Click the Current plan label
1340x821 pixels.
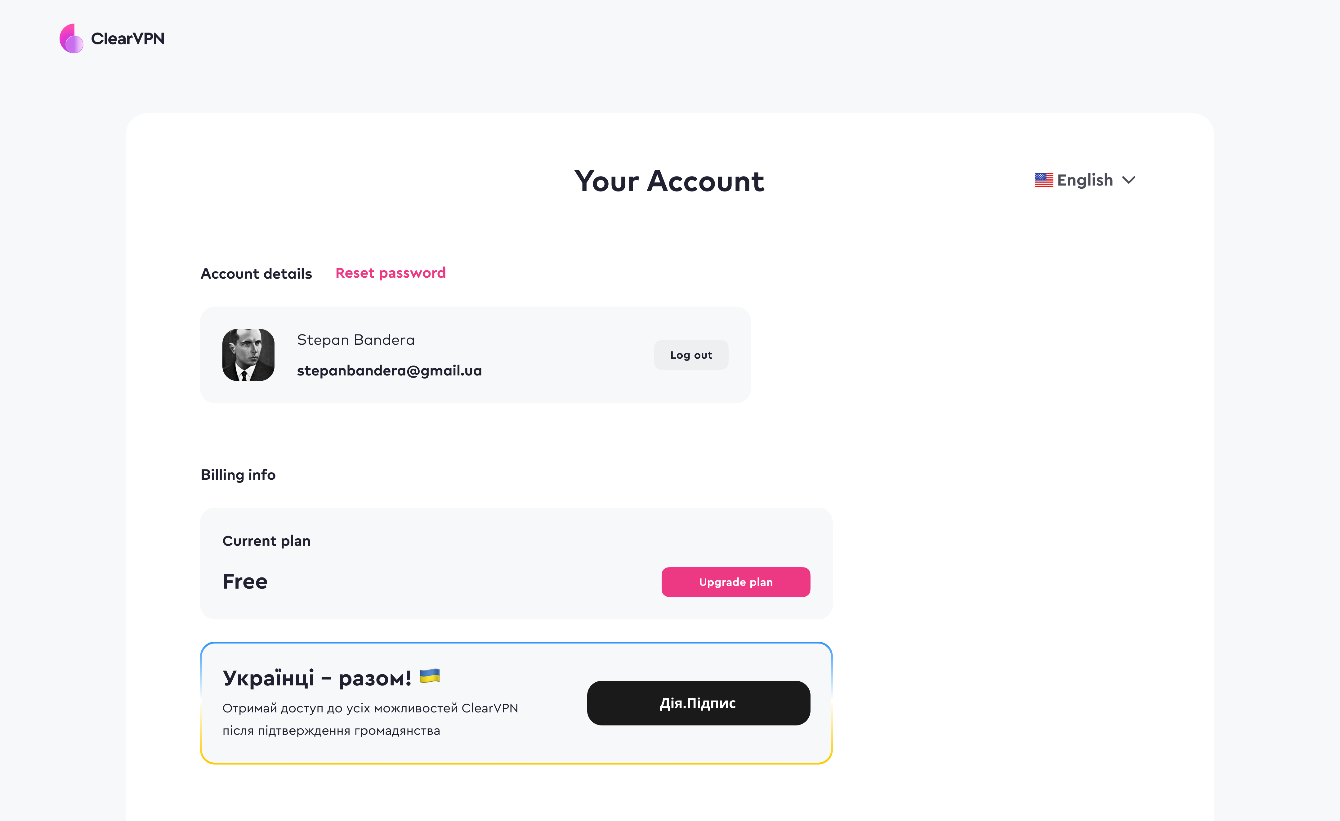point(266,541)
